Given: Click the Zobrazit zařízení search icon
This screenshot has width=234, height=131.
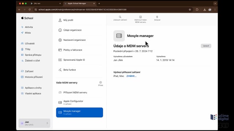Looking at the screenshot, I should [x=120, y=17].
